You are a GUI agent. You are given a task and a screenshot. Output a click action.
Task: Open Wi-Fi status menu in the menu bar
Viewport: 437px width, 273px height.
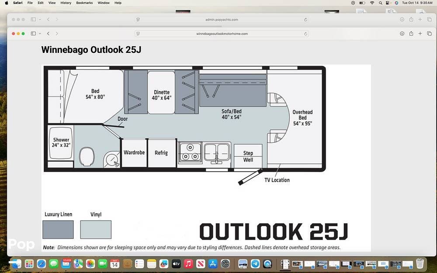click(372, 3)
